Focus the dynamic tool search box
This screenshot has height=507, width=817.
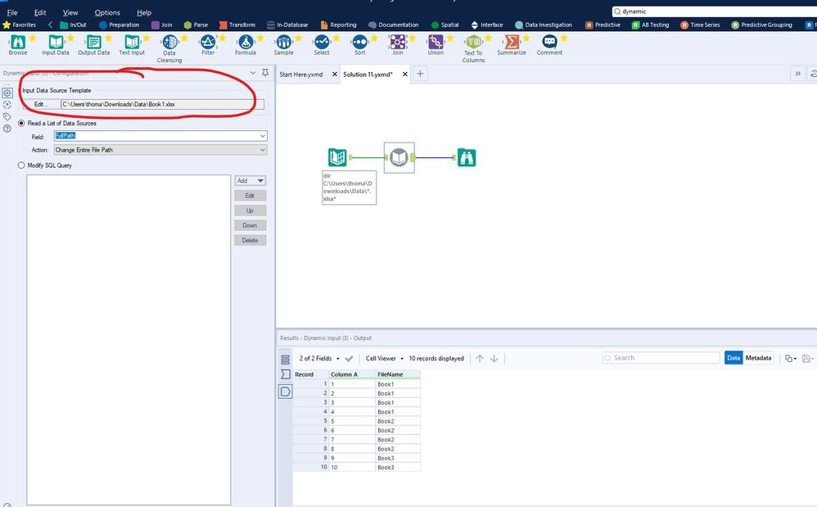click(x=714, y=11)
